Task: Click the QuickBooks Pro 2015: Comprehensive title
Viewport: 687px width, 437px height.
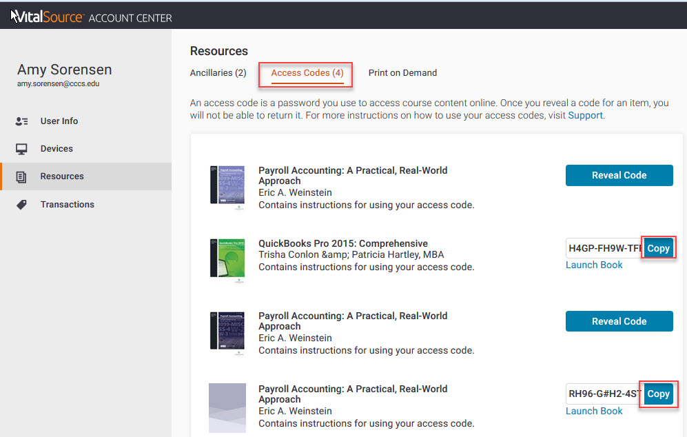Action: 343,243
